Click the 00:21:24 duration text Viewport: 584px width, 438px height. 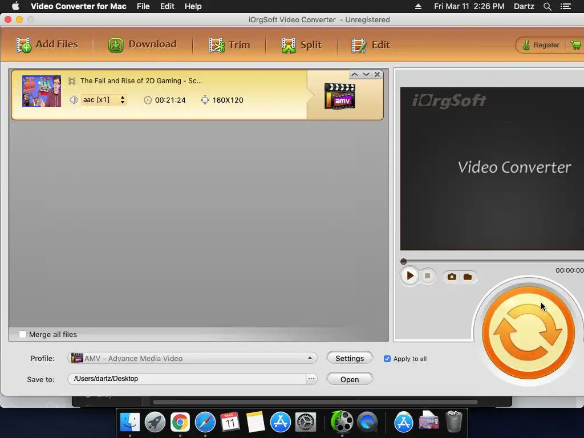point(170,100)
